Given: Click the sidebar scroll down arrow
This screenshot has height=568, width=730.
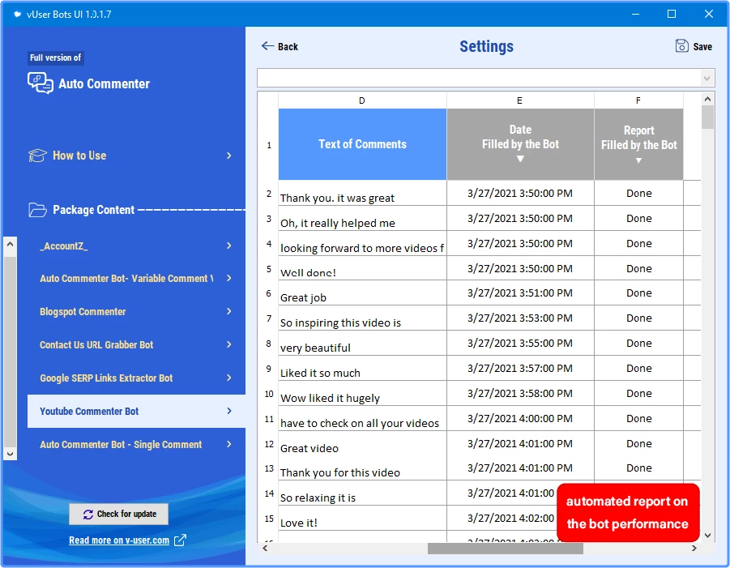Looking at the screenshot, I should click(x=10, y=454).
